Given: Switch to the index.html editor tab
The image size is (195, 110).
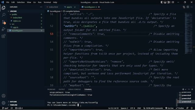Looking at the screenshot, I should [54, 7].
